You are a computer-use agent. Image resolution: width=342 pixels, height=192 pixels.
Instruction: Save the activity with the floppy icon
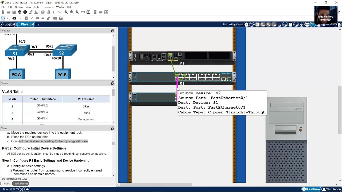[14, 12]
